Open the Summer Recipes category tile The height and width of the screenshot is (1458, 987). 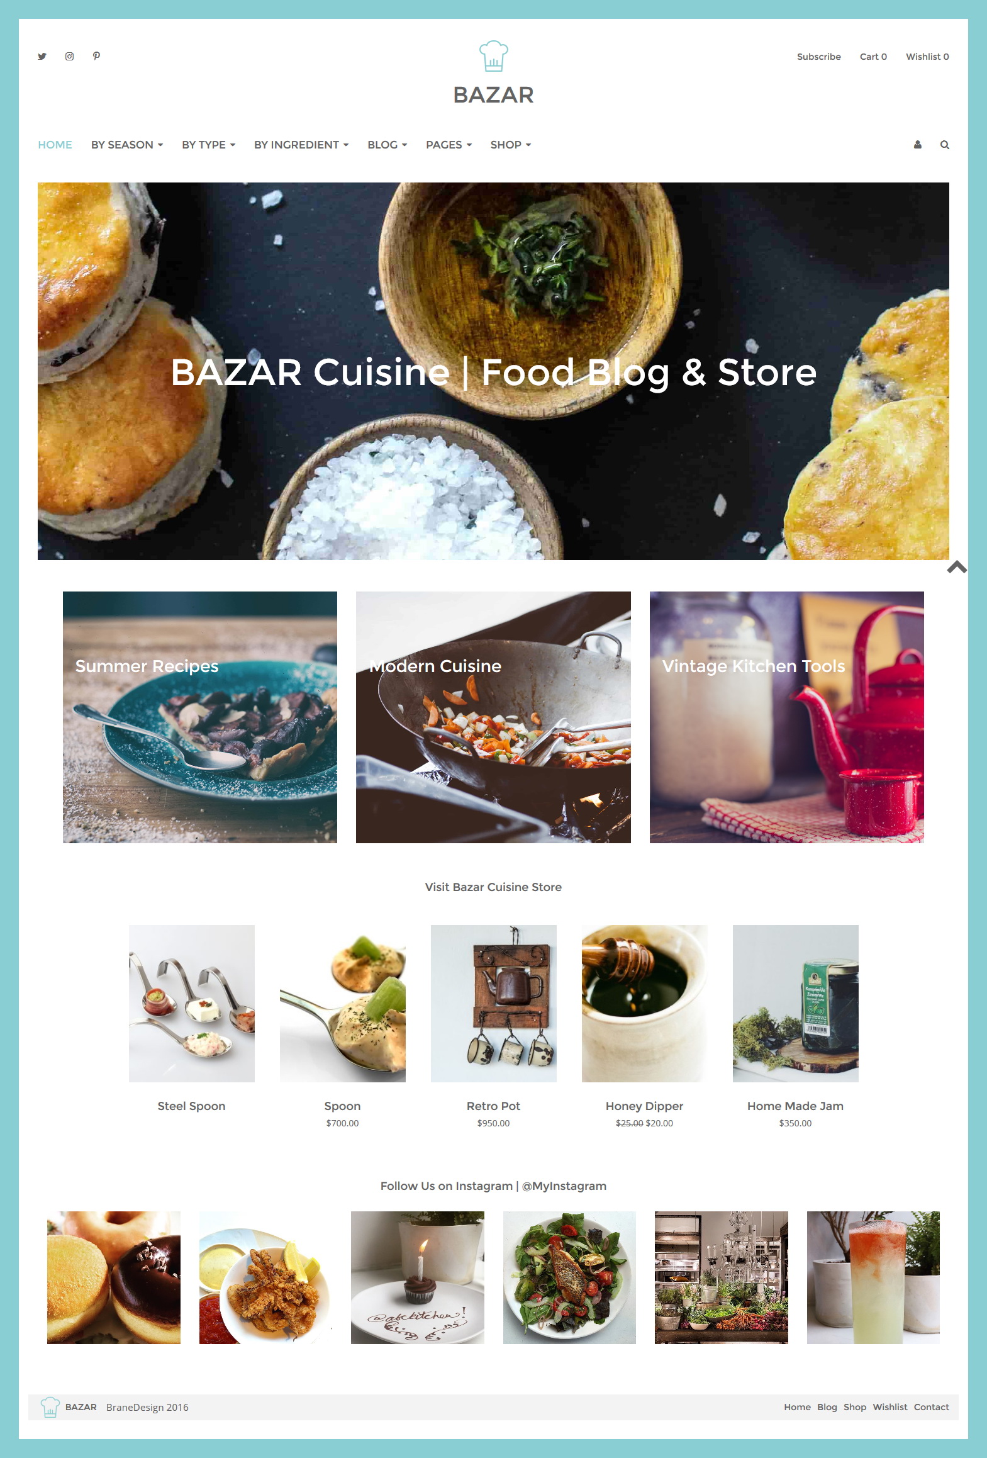(x=200, y=717)
